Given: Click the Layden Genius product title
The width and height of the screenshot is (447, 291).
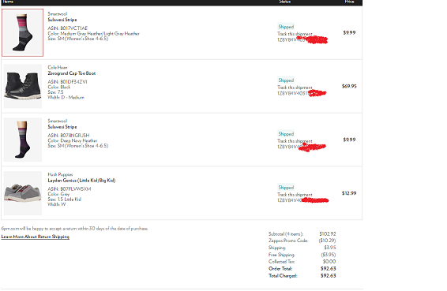Looking at the screenshot, I should [81, 181].
